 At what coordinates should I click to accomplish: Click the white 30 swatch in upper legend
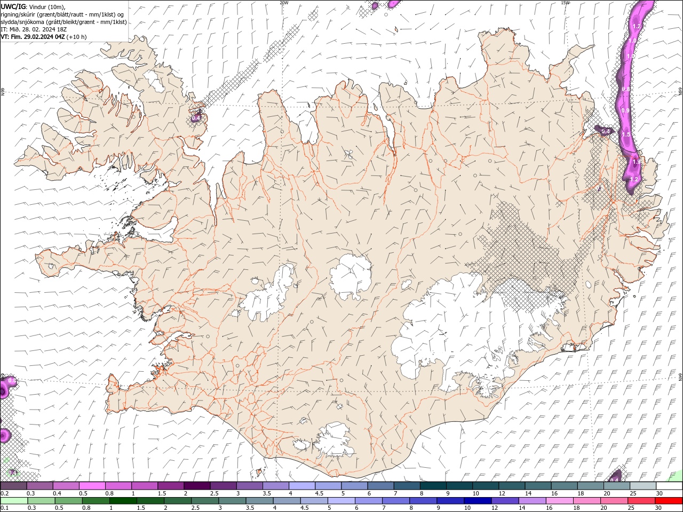669,486
